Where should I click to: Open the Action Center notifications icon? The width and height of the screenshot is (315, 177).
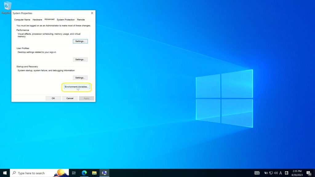309,173
